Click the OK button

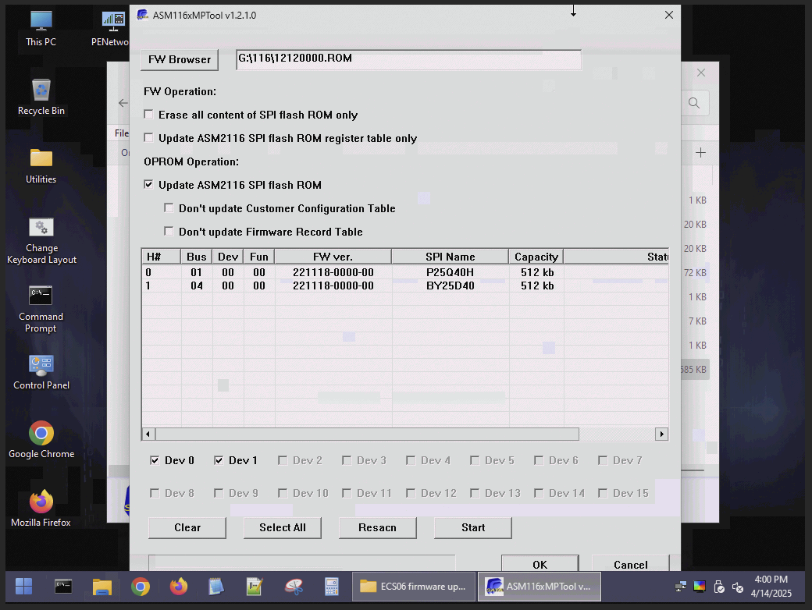(x=540, y=564)
